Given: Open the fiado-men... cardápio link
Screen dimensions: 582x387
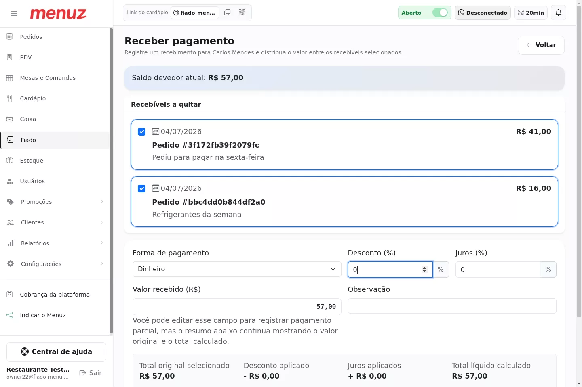Looking at the screenshot, I should 194,13.
